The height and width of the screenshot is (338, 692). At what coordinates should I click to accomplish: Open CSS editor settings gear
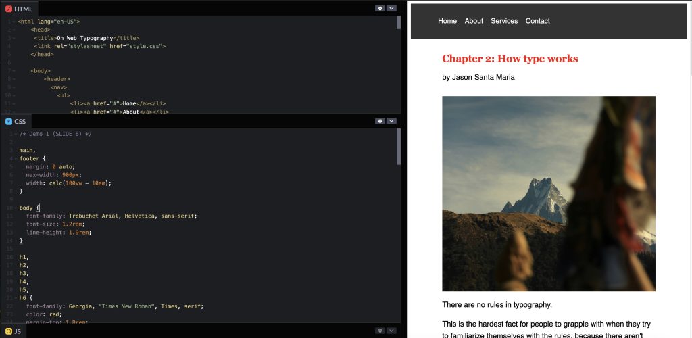[380, 121]
